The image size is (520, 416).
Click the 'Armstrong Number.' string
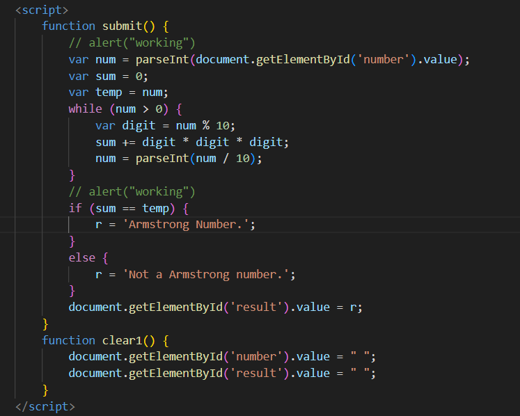coord(196,225)
